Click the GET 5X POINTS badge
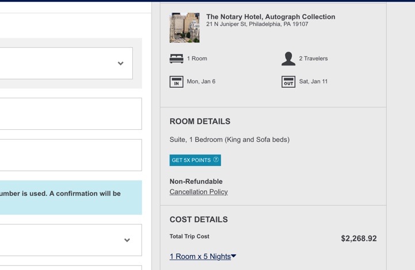The image size is (415, 270). tap(191, 160)
